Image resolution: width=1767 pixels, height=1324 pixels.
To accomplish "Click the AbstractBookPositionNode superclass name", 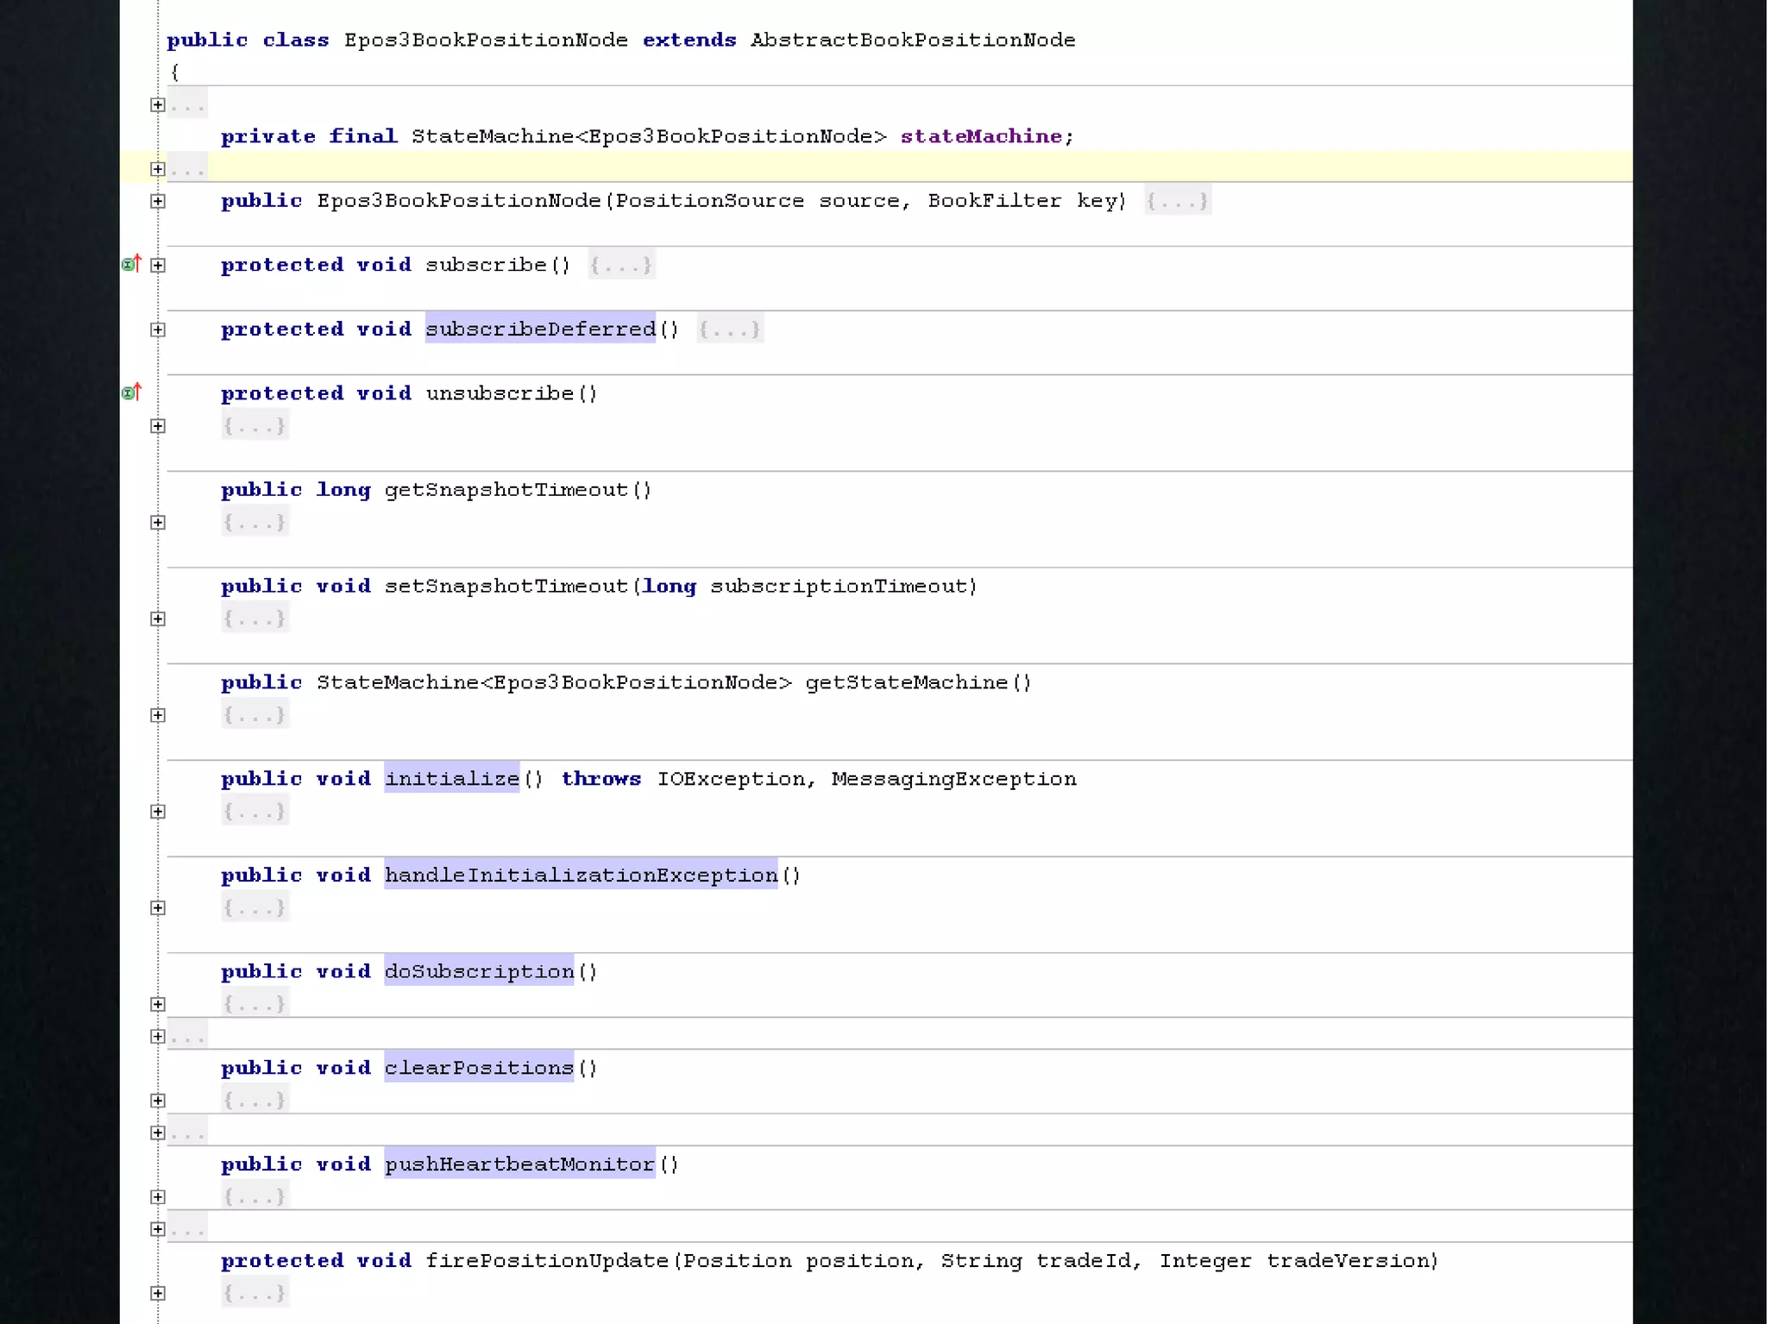I will pos(912,40).
